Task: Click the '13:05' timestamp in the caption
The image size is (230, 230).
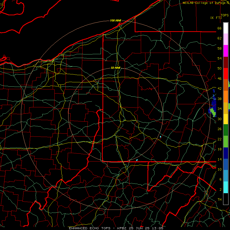Action: coord(158,228)
